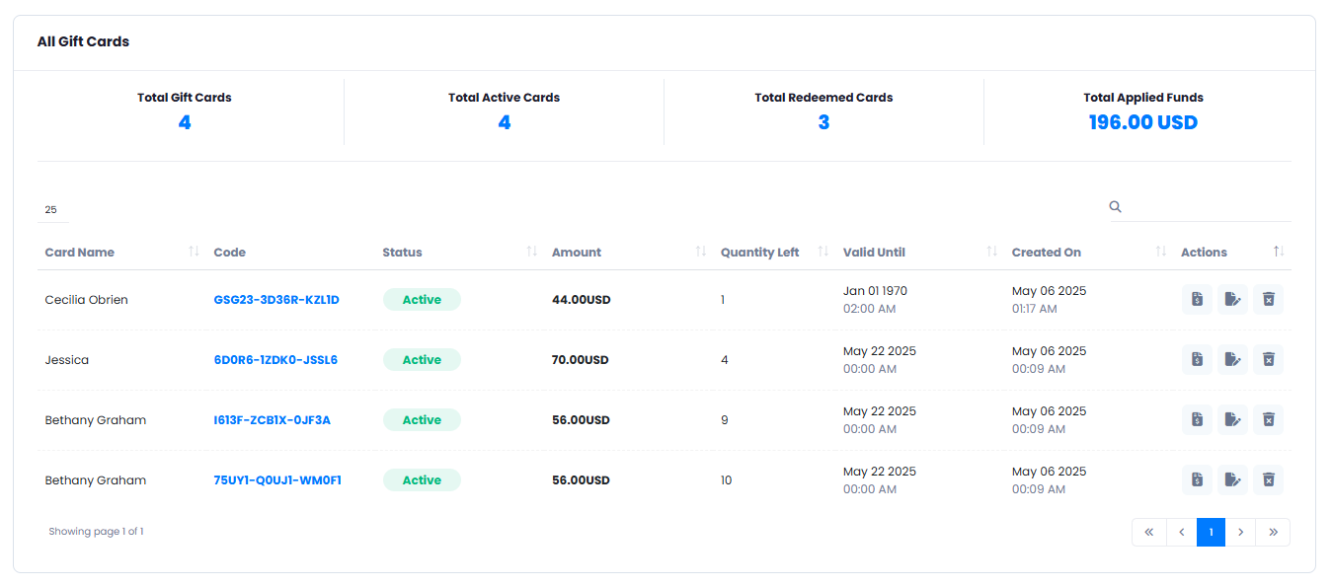Sort table by Card Name column

tap(79, 253)
